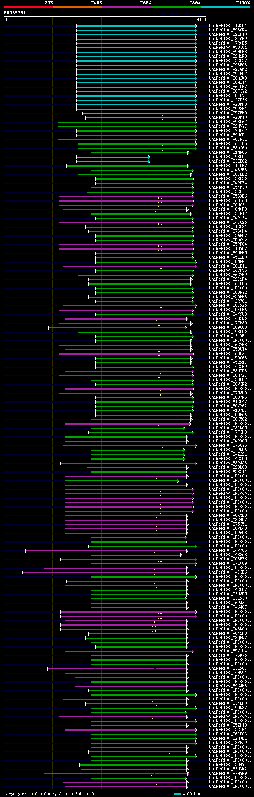This screenshot has width=254, height=797.
Task: Click the UniRef100_B7GCY6 subject label
Action: 228,445
